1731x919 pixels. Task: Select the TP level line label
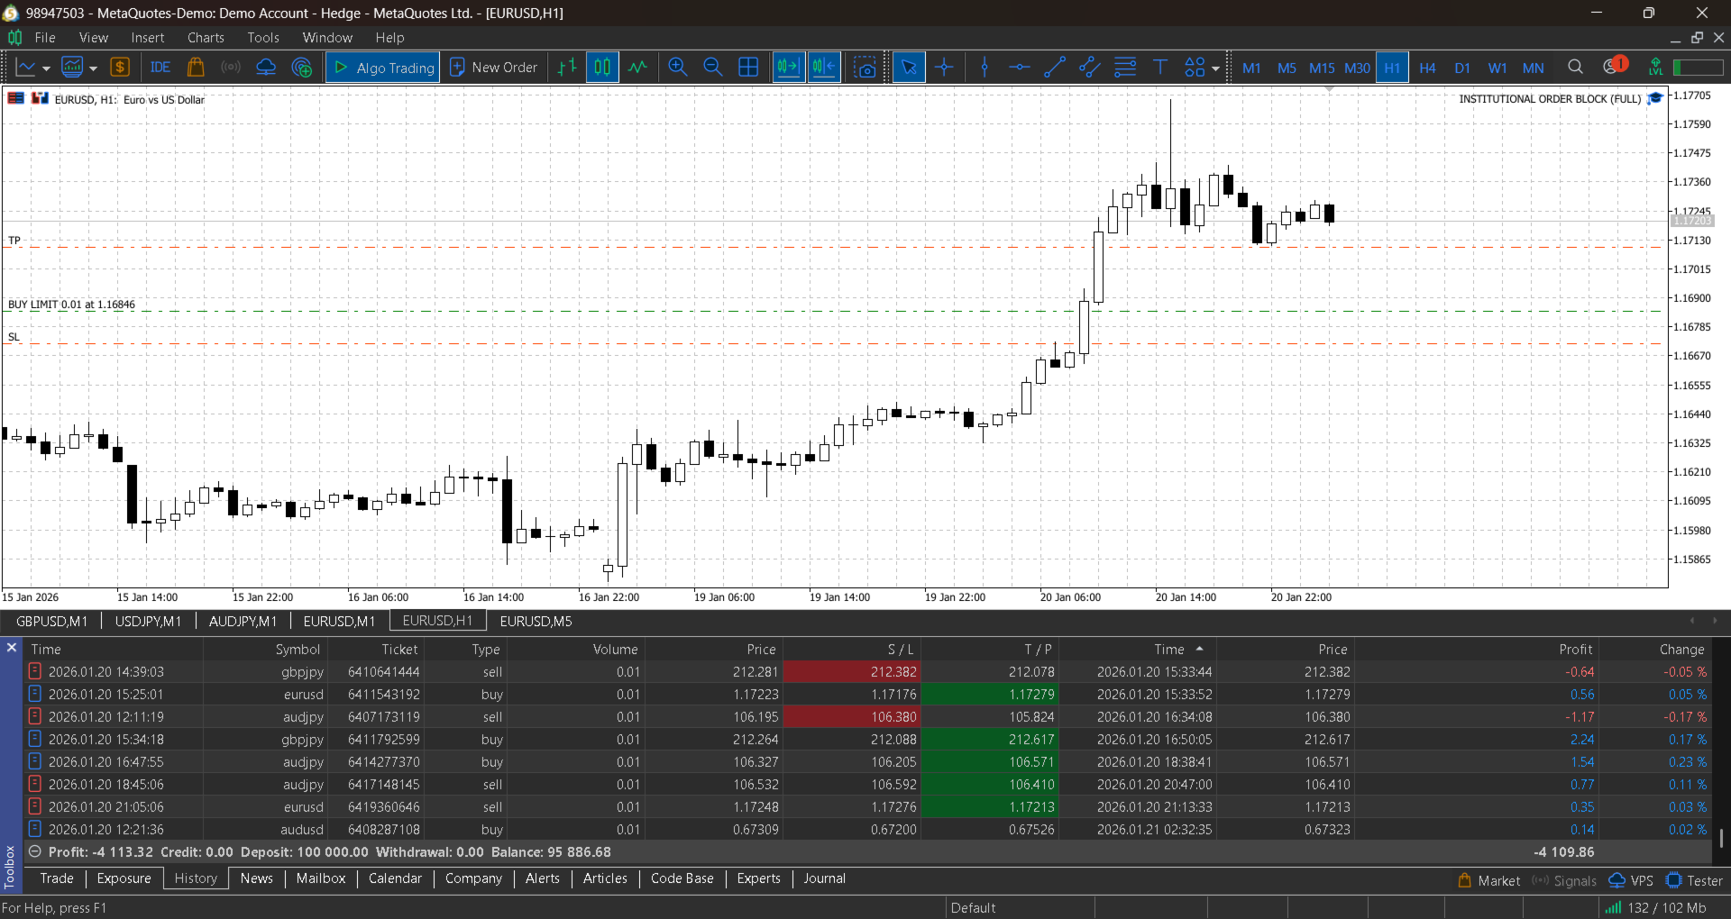14,241
